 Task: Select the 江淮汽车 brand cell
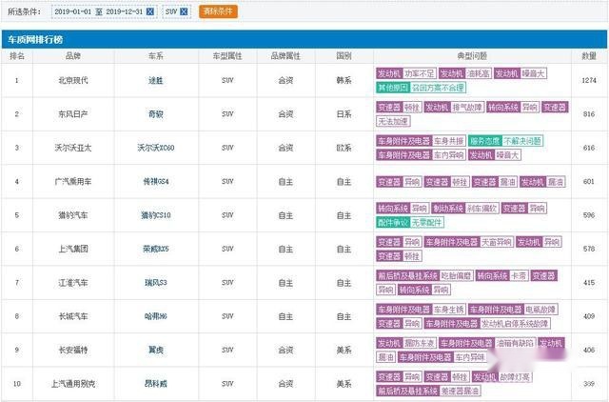tap(73, 283)
